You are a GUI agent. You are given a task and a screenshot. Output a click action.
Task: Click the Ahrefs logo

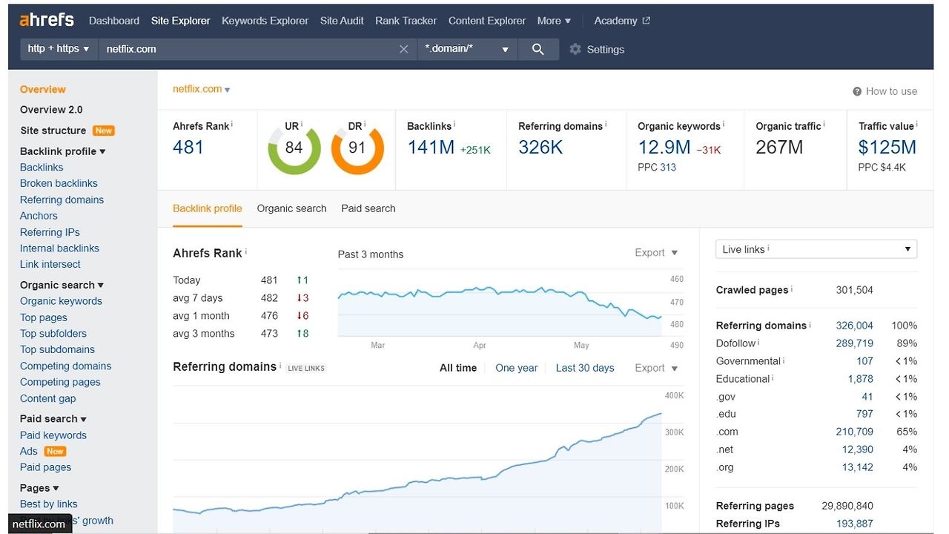click(x=47, y=20)
